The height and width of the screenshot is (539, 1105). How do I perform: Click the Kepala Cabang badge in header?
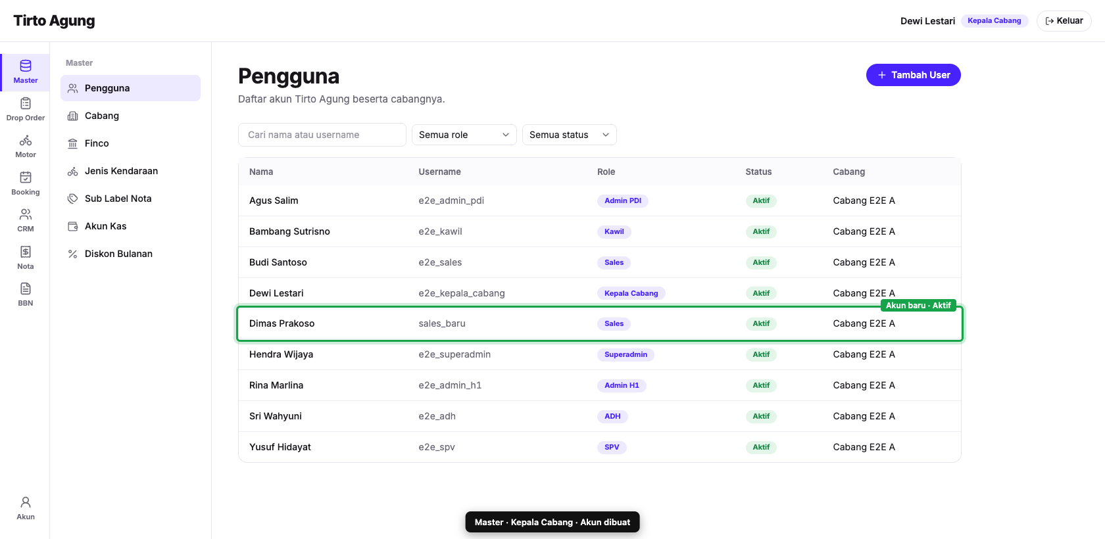[994, 21]
